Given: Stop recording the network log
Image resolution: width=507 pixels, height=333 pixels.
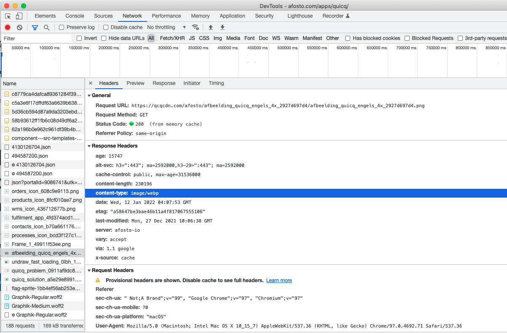Looking at the screenshot, I should coord(8,26).
